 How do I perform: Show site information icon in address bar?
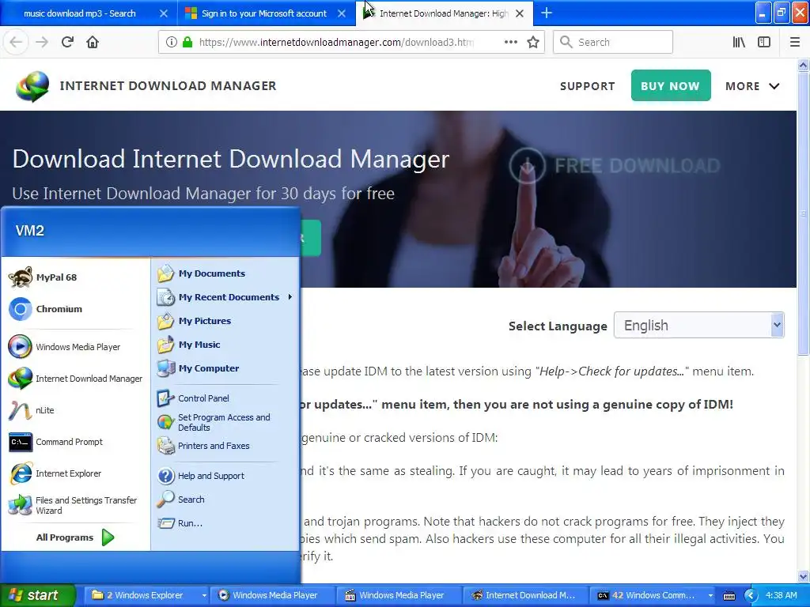[x=171, y=43]
